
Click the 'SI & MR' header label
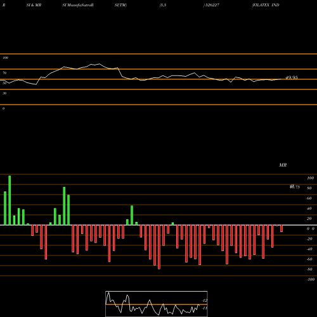click(34, 5)
